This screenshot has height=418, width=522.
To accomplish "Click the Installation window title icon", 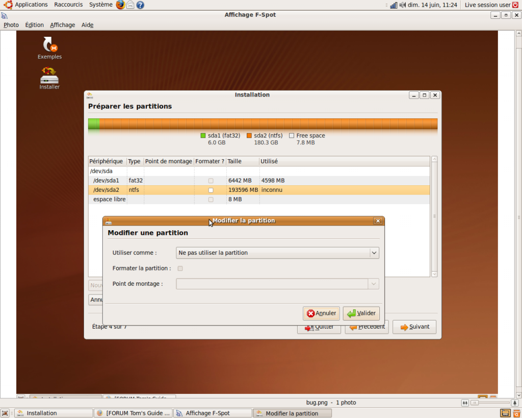I will (x=90, y=95).
